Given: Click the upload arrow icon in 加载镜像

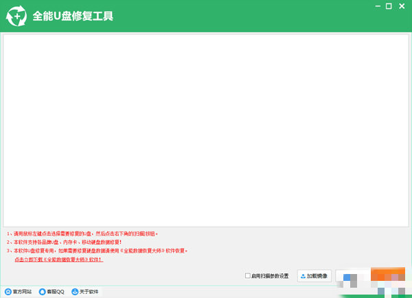Looking at the screenshot, I should click(x=303, y=276).
